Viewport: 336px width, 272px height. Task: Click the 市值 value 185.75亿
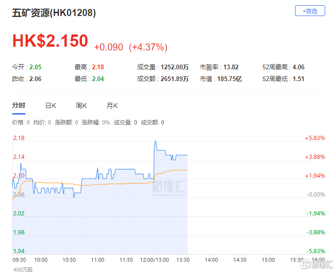(229, 79)
